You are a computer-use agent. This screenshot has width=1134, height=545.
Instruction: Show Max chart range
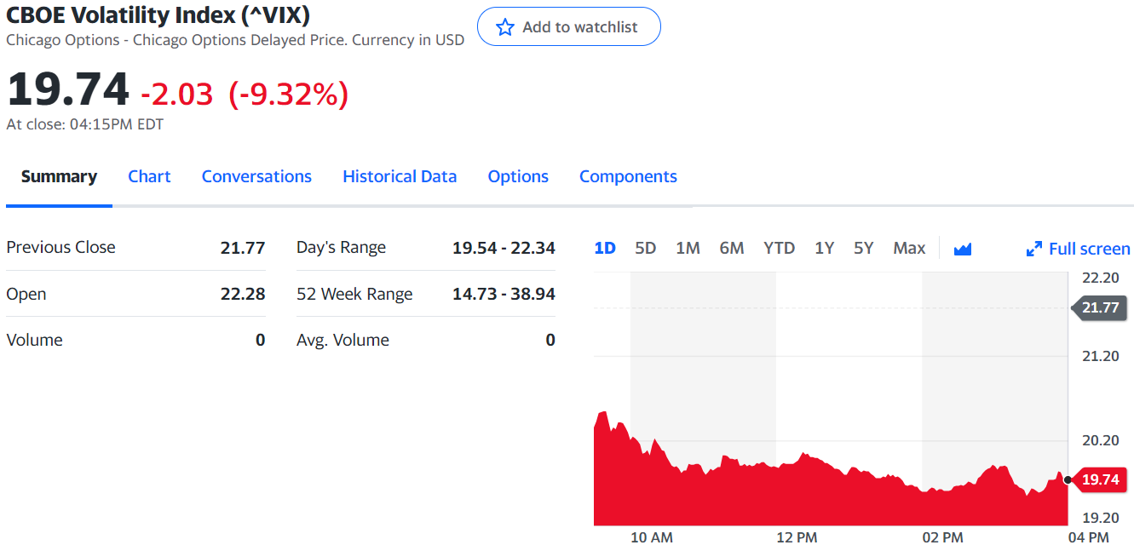pyautogui.click(x=909, y=248)
